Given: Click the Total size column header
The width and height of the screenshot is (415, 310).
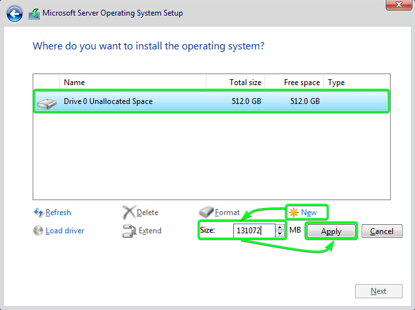Looking at the screenshot, I should point(235,83).
